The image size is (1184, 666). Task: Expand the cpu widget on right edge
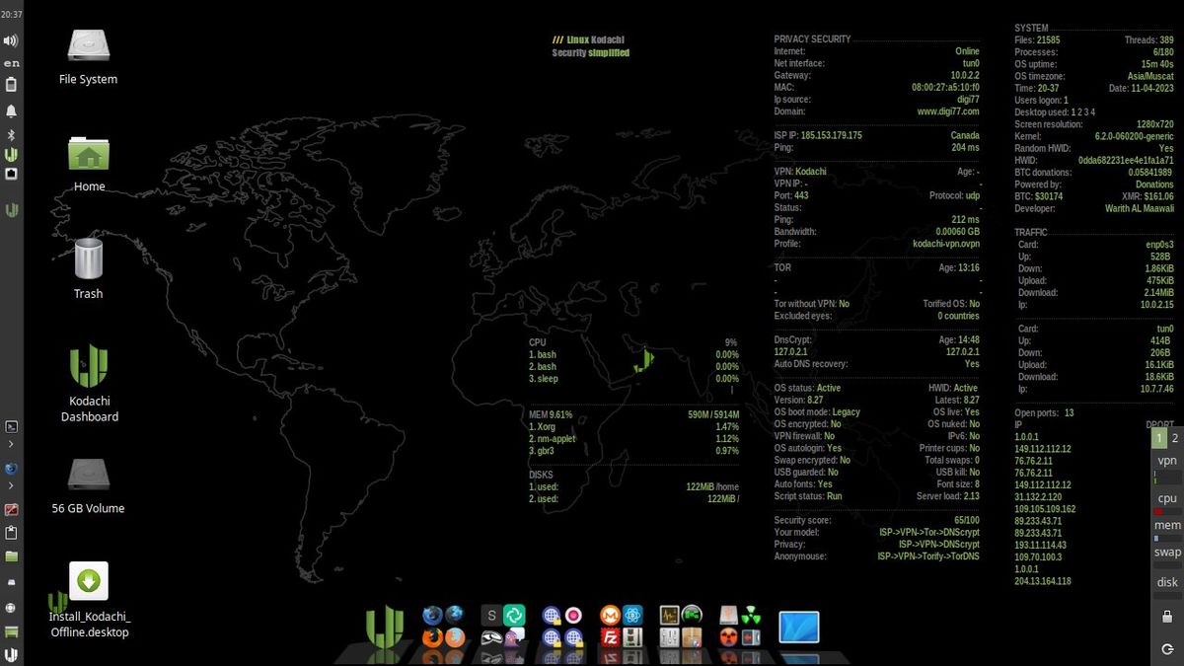tap(1166, 498)
